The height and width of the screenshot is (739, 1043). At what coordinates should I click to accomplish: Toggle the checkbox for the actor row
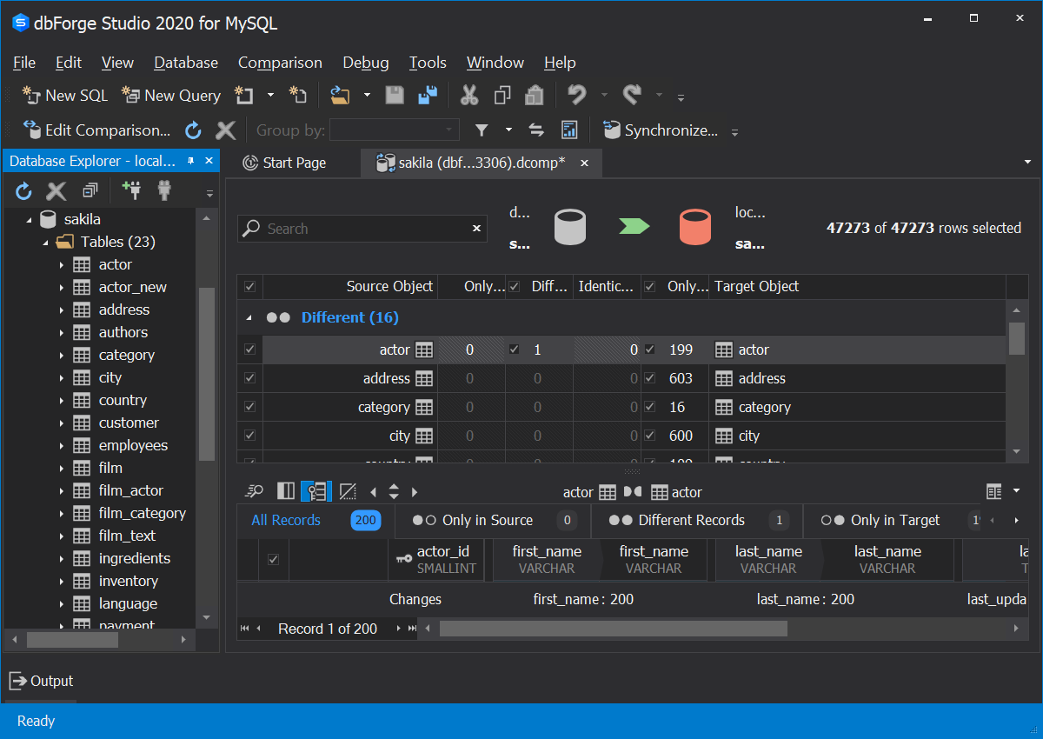coord(249,350)
